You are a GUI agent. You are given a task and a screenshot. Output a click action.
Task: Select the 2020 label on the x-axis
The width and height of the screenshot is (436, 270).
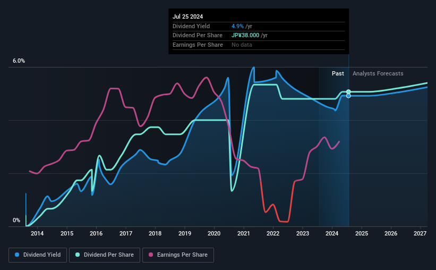214,233
